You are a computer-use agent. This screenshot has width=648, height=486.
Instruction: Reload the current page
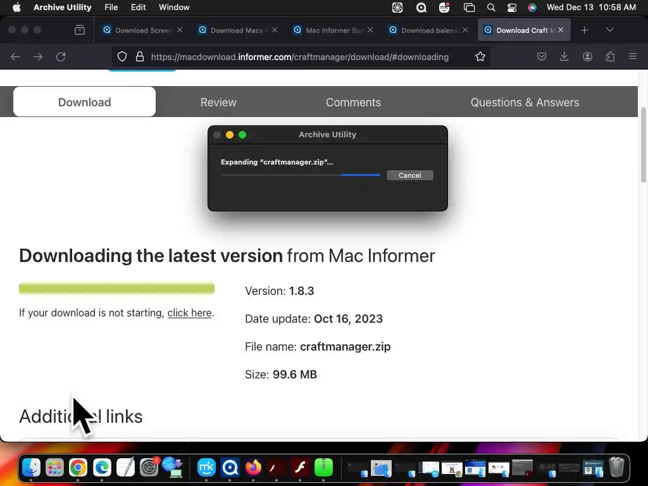tap(61, 56)
